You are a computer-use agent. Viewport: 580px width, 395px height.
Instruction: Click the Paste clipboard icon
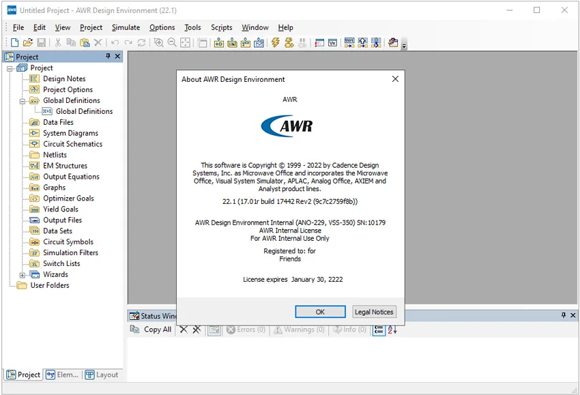tap(85, 42)
